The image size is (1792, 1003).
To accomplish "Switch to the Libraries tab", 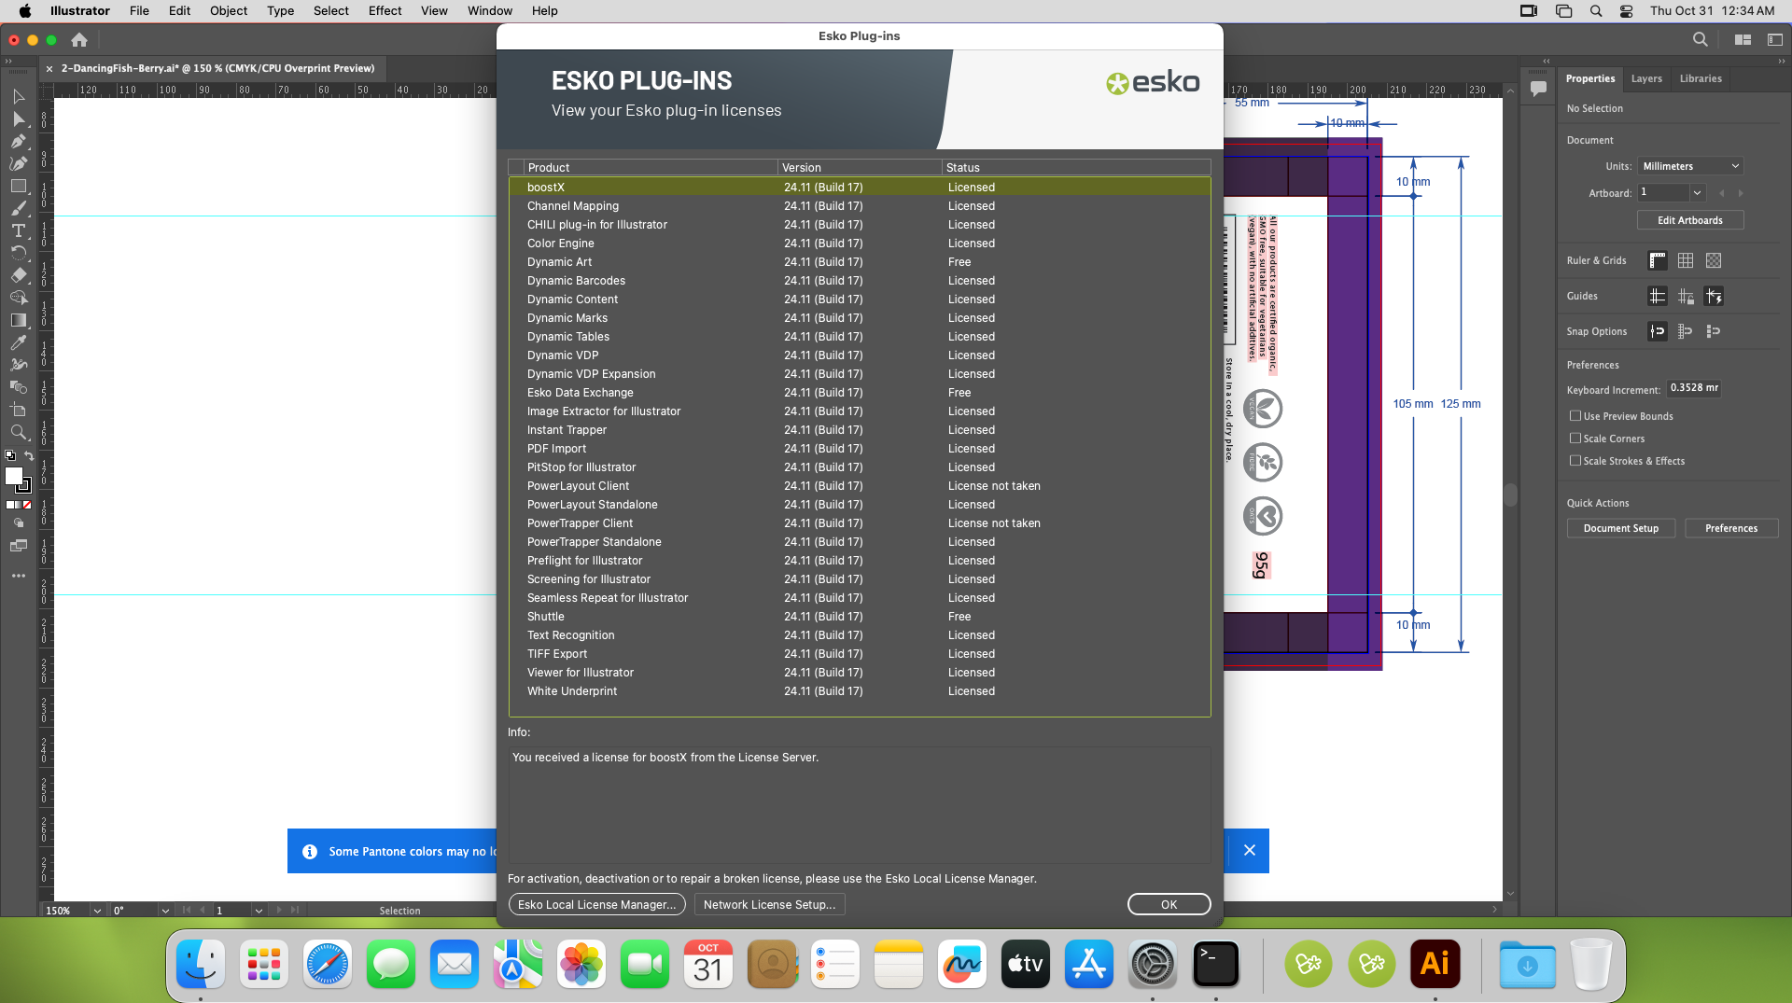I will [x=1701, y=79].
